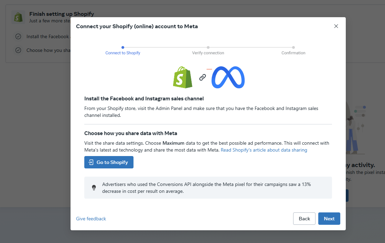Jump to the Verify connection step label
The width and height of the screenshot is (385, 243).
point(208,53)
